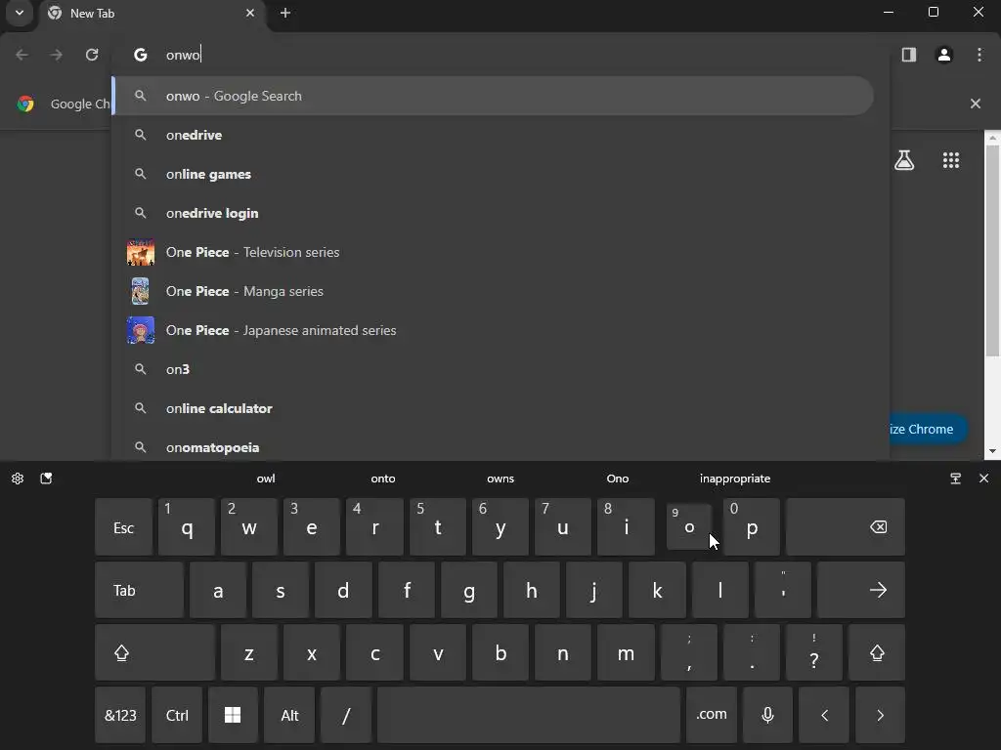The width and height of the screenshot is (1001, 750).
Task: Choose the onedrive login suggestion
Action: click(x=493, y=213)
